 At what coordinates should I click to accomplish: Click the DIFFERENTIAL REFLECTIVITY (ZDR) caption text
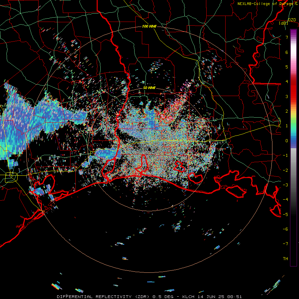pos(104,297)
